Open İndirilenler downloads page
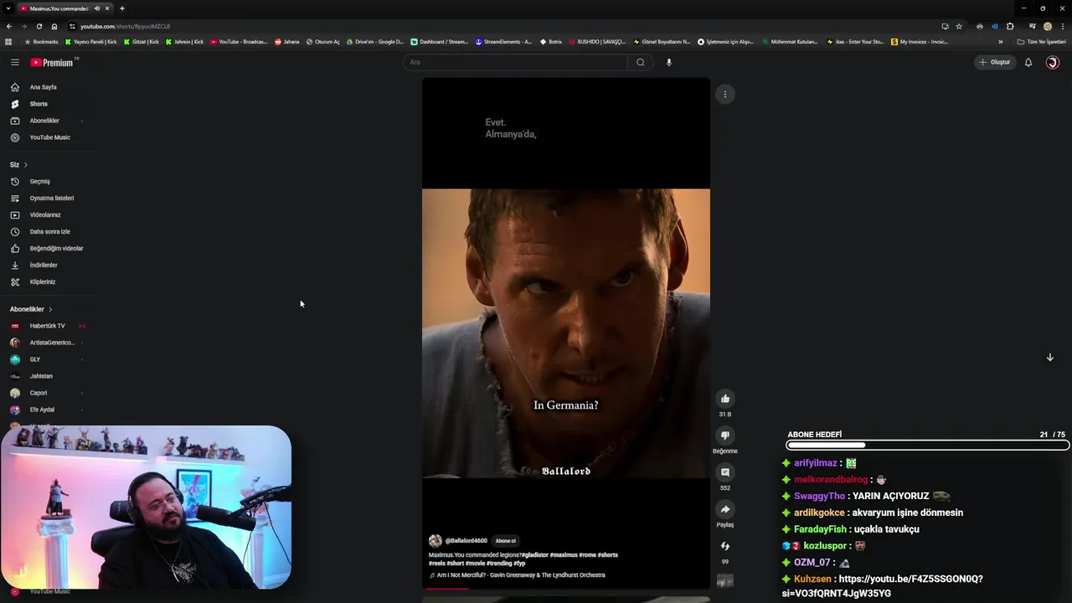This screenshot has height=603, width=1072. (44, 265)
